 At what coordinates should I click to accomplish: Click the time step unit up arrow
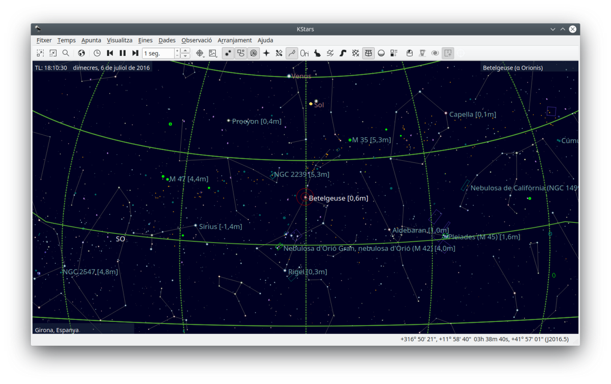pyautogui.click(x=185, y=50)
